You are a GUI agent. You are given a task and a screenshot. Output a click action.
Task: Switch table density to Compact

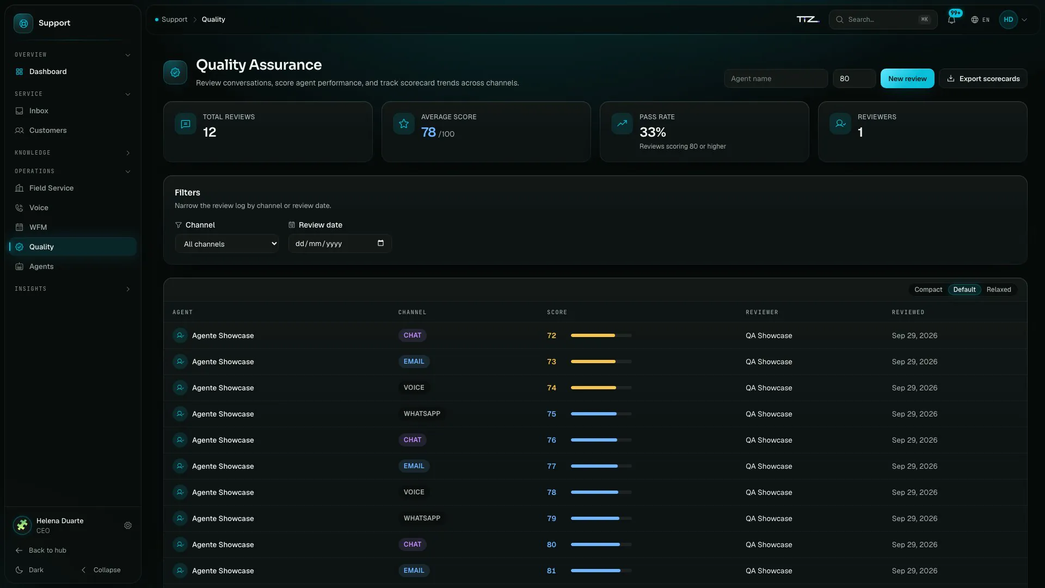pos(928,290)
